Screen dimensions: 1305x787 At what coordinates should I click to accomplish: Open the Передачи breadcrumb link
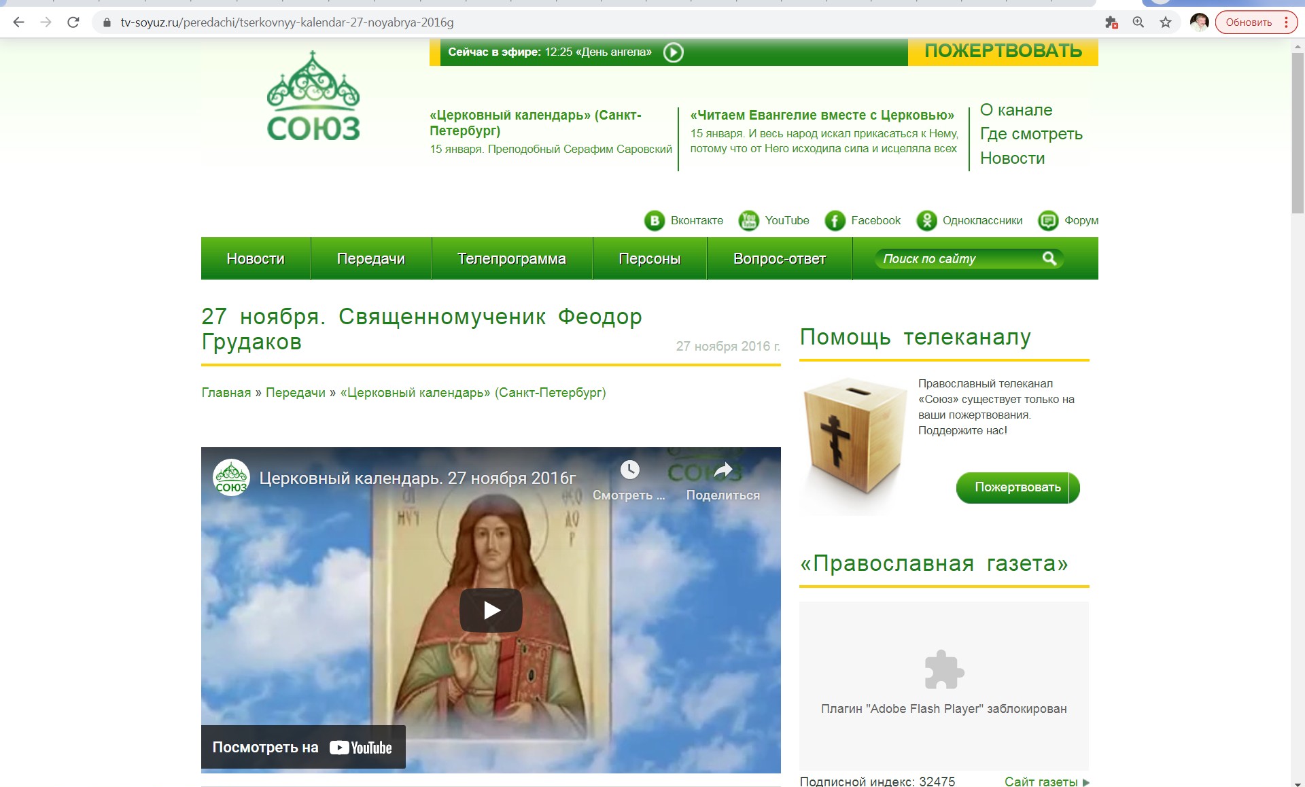pos(296,393)
